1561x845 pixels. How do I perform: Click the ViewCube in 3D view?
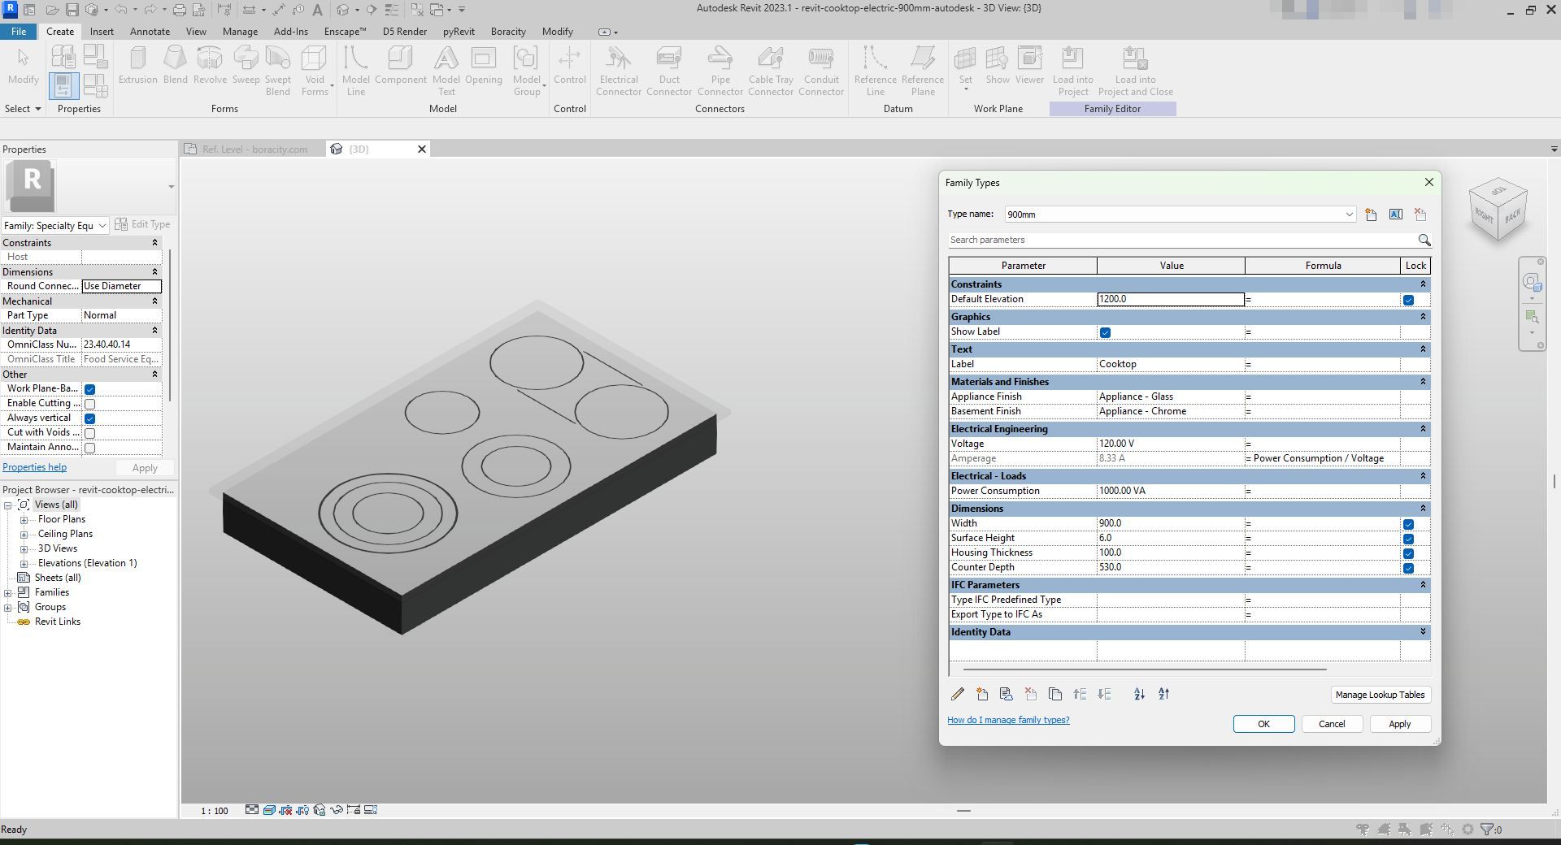point(1498,210)
